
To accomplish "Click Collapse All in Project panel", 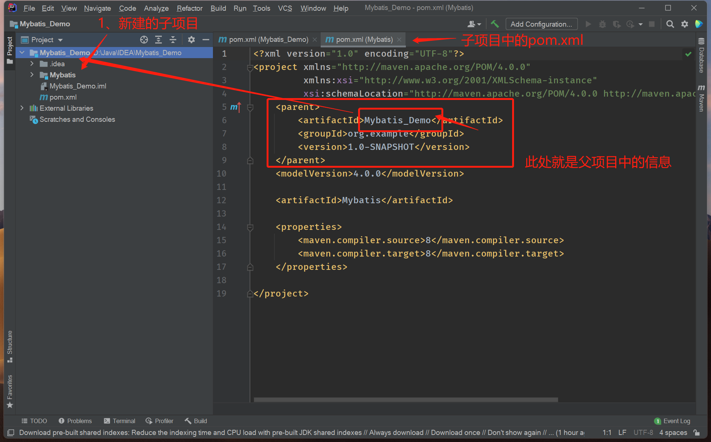I will [x=173, y=40].
